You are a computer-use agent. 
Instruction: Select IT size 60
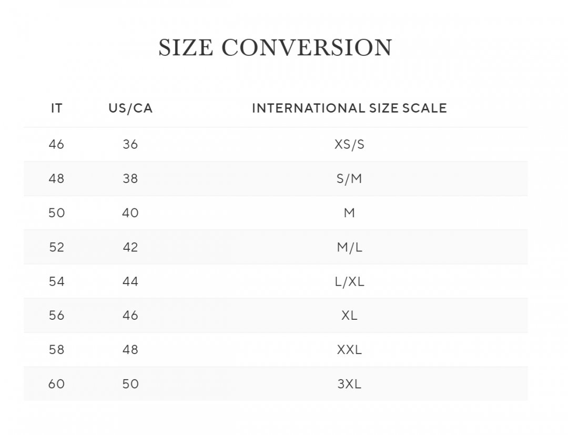(57, 384)
